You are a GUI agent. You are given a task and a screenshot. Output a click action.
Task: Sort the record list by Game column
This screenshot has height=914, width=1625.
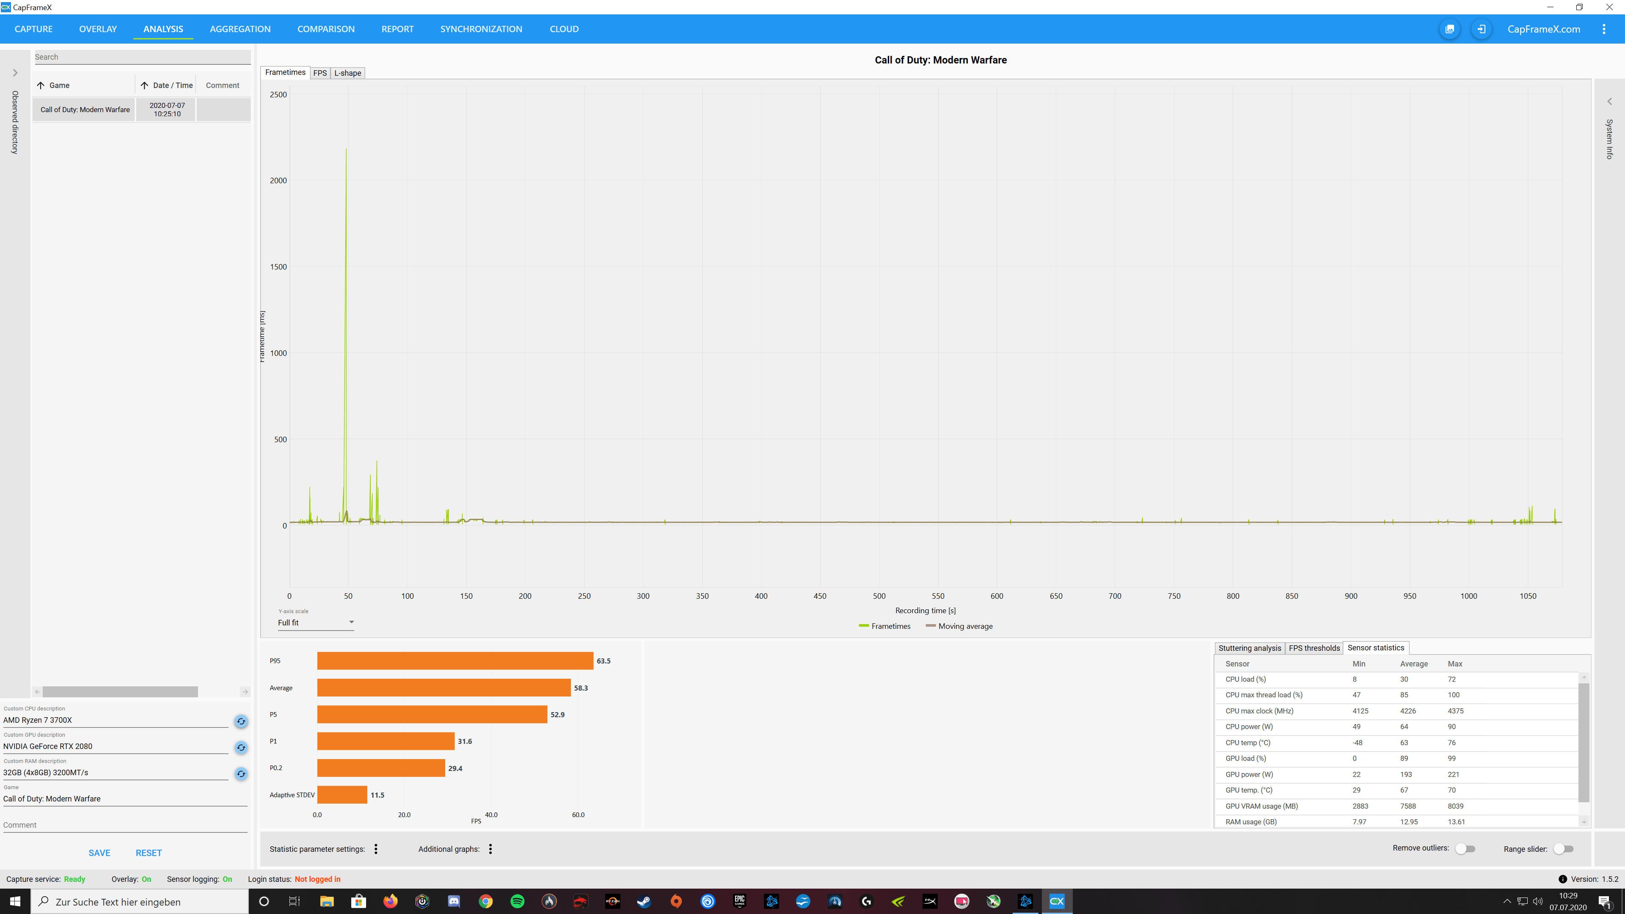(59, 85)
